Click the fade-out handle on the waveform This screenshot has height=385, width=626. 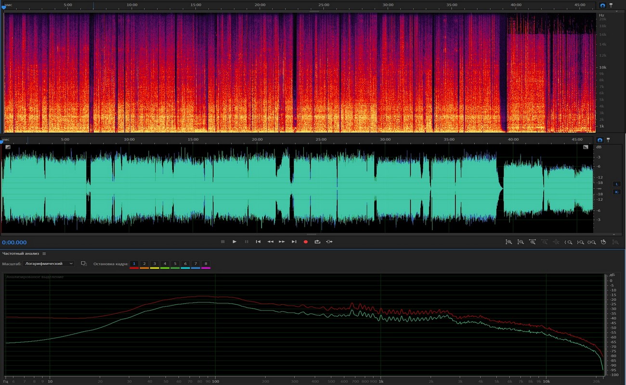pos(586,147)
